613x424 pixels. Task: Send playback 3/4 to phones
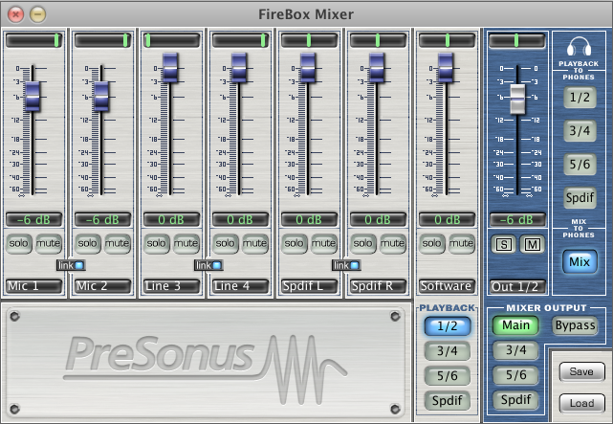pyautogui.click(x=580, y=130)
